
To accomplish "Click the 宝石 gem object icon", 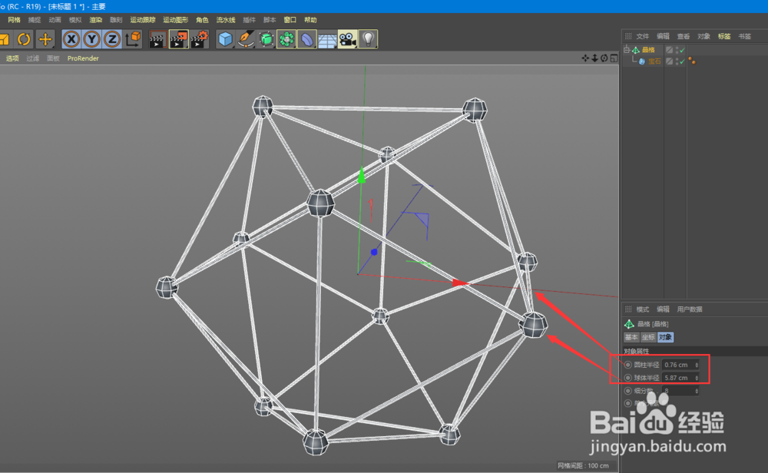I will (641, 61).
